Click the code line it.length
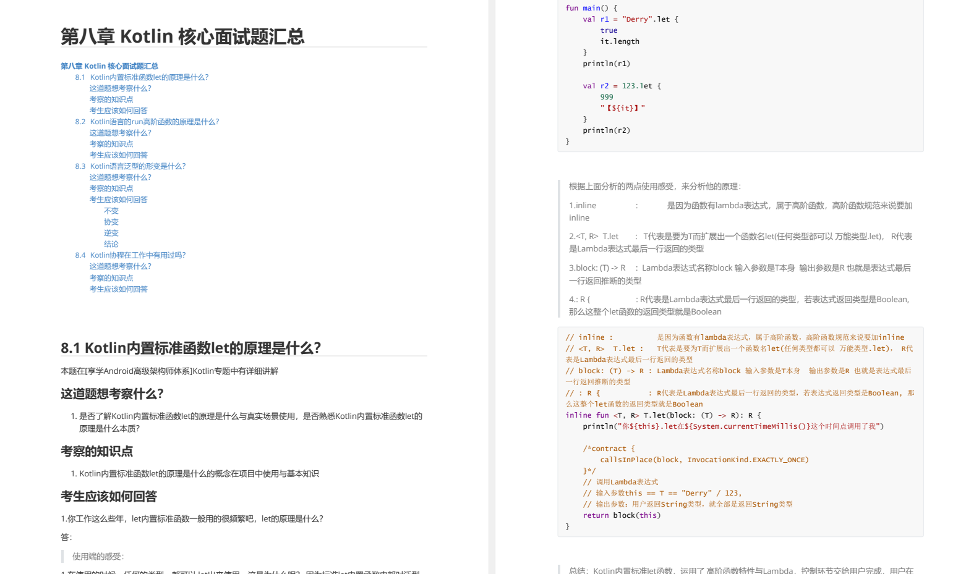Image resolution: width=966 pixels, height=574 pixels. 620,41
